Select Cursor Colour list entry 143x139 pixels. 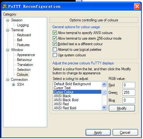[77, 92]
